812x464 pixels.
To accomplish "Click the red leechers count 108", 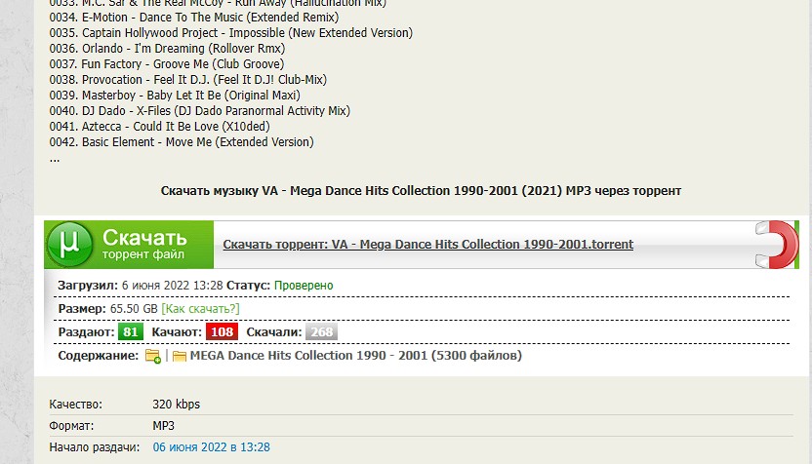I will tap(222, 332).
